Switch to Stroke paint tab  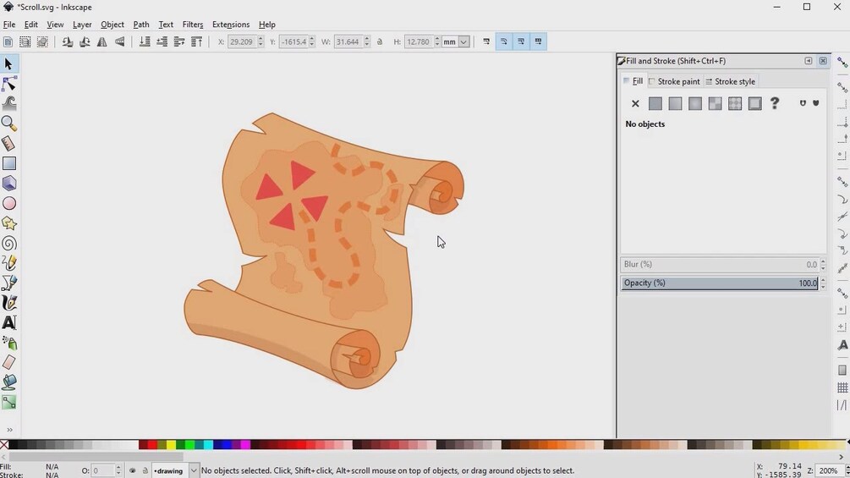pos(674,81)
